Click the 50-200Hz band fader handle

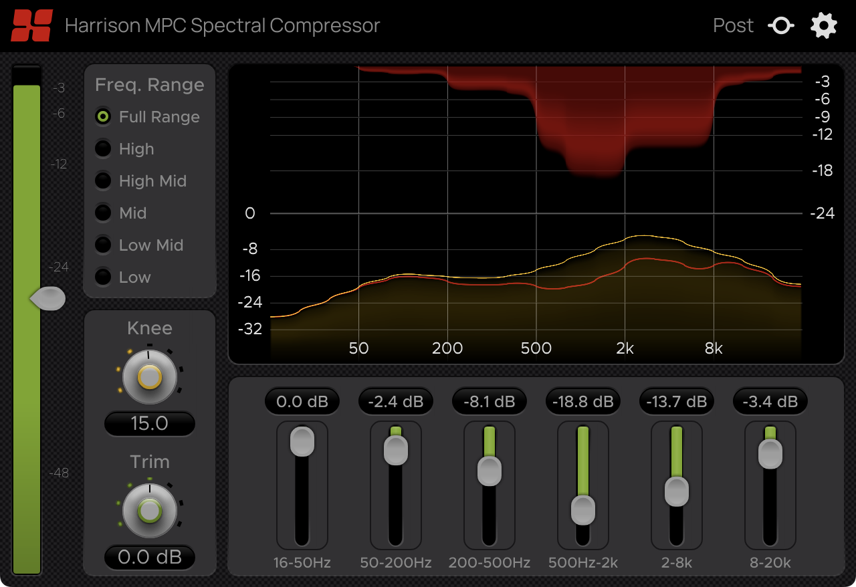[396, 451]
